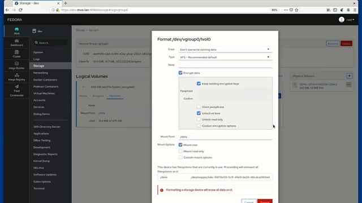The height and width of the screenshot is (203, 362).
Task: Click the root user avatar icon
Action: tap(342, 20)
